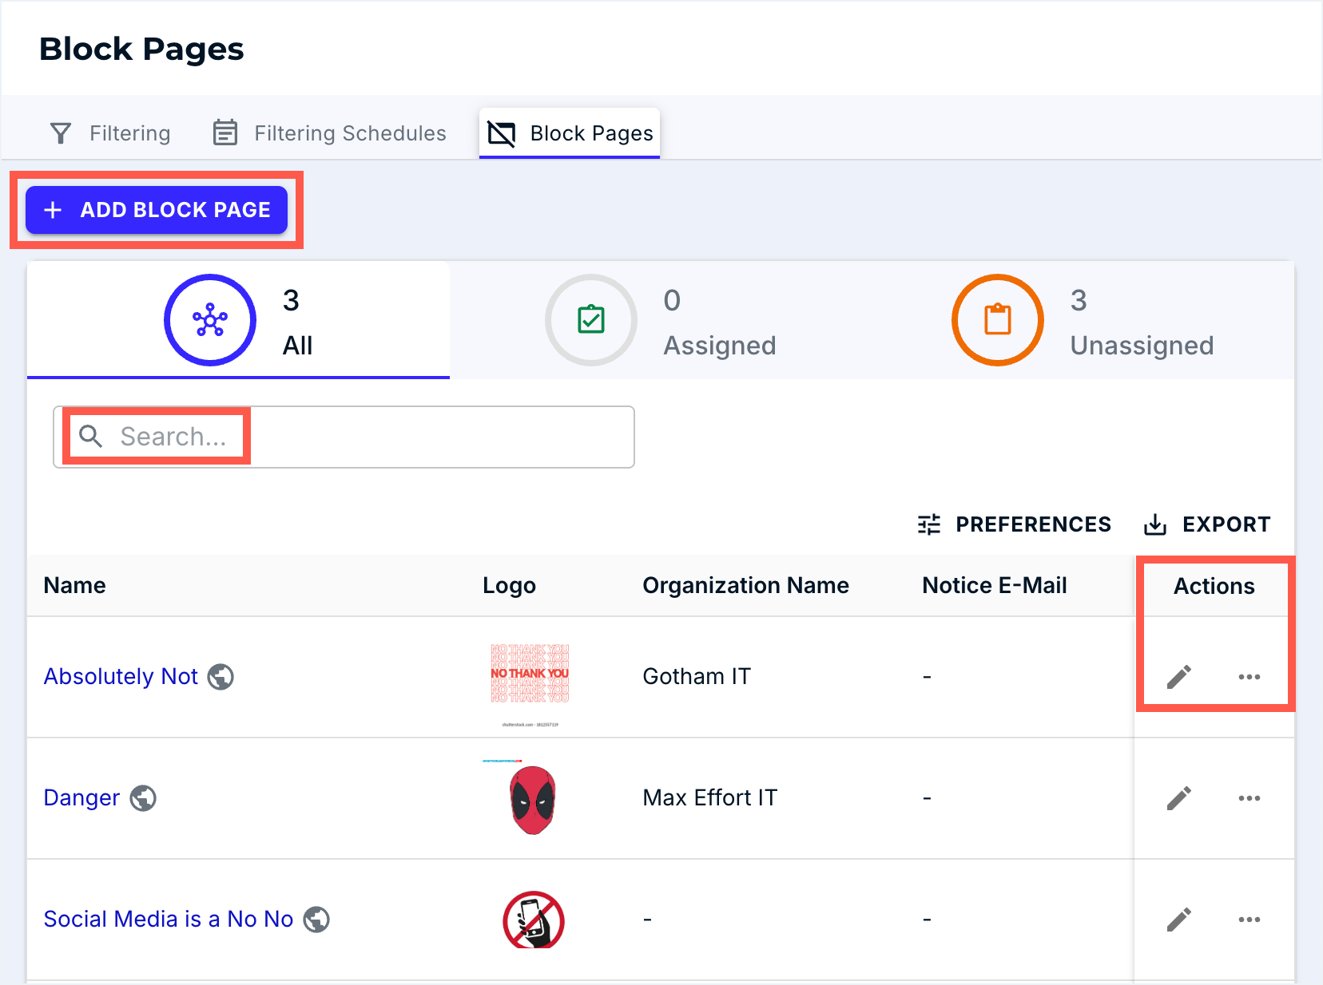This screenshot has height=985, width=1323.
Task: Click globe icon beside Social Media is a No No
Action: pos(317,920)
